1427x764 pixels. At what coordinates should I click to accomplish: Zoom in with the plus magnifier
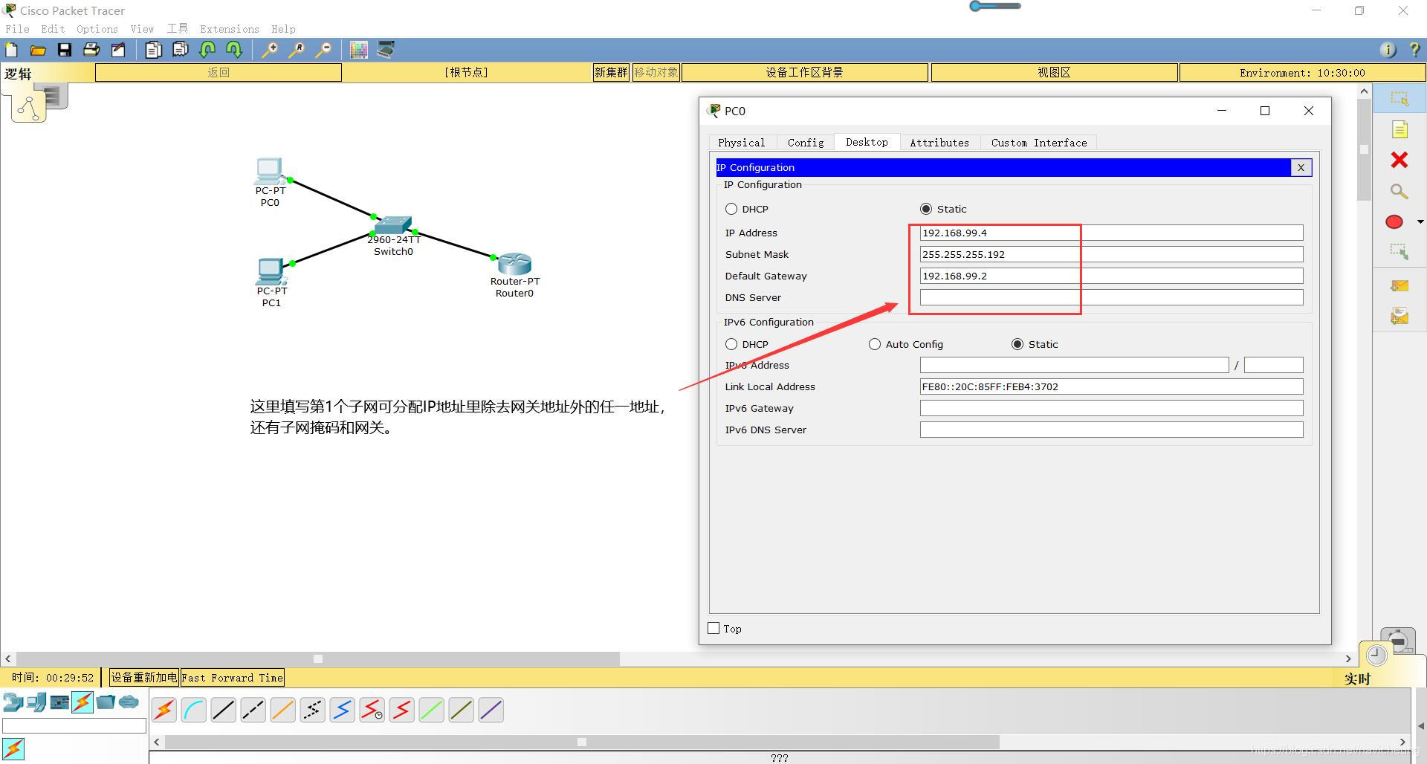click(270, 50)
